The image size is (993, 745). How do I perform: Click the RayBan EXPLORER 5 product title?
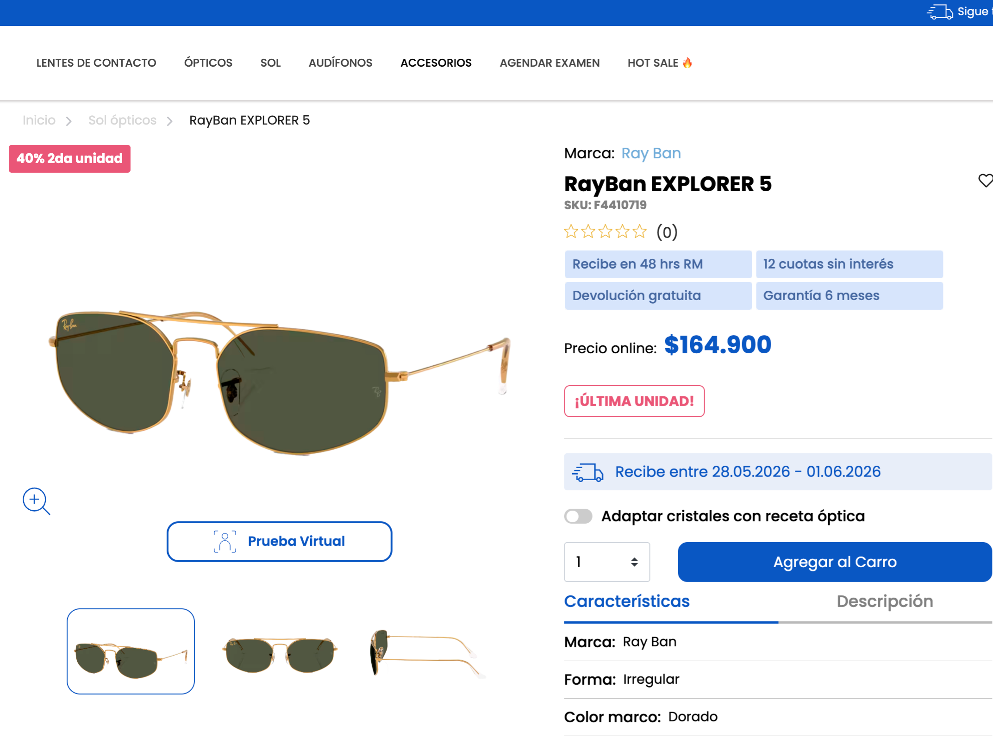[668, 184]
